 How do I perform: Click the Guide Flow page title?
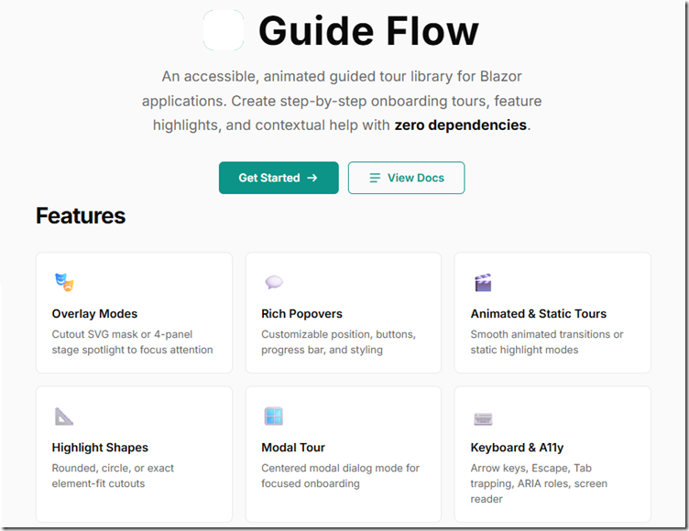pyautogui.click(x=368, y=31)
